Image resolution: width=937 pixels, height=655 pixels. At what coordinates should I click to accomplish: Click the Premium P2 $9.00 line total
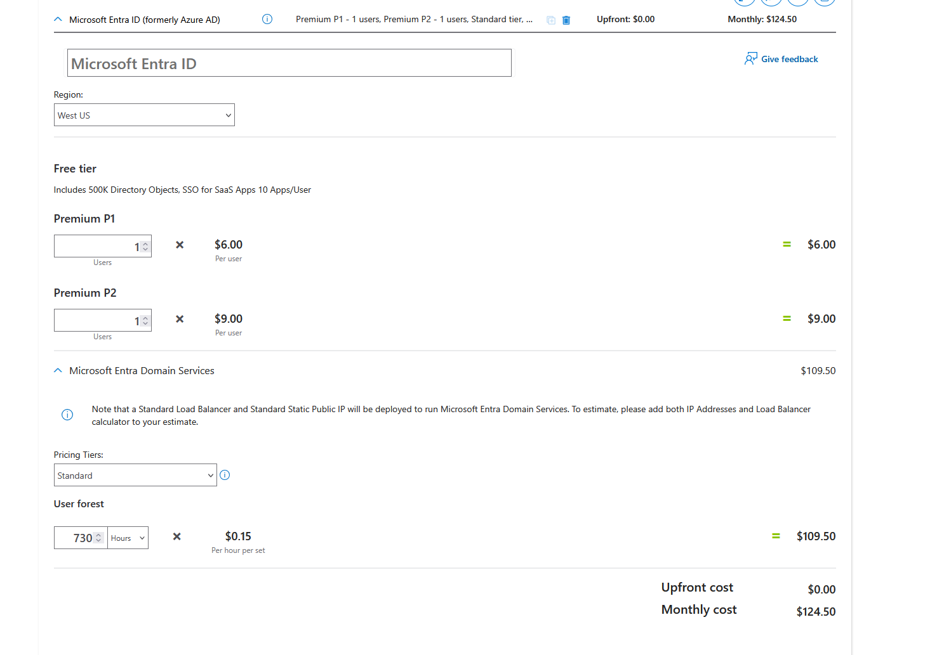click(x=821, y=319)
